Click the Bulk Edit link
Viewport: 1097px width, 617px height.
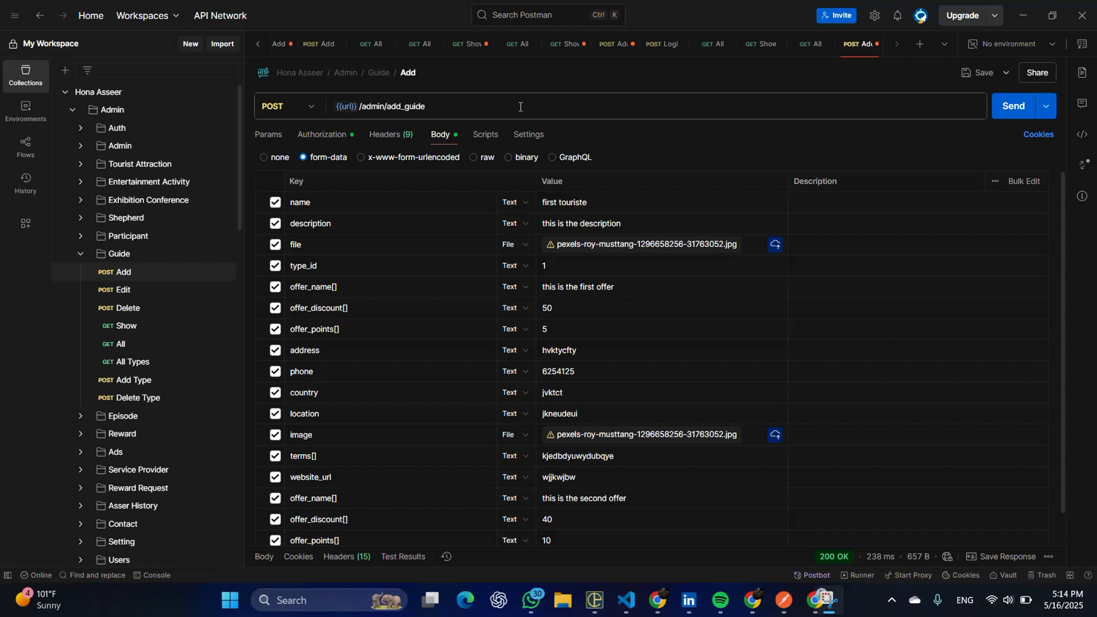pyautogui.click(x=1023, y=181)
